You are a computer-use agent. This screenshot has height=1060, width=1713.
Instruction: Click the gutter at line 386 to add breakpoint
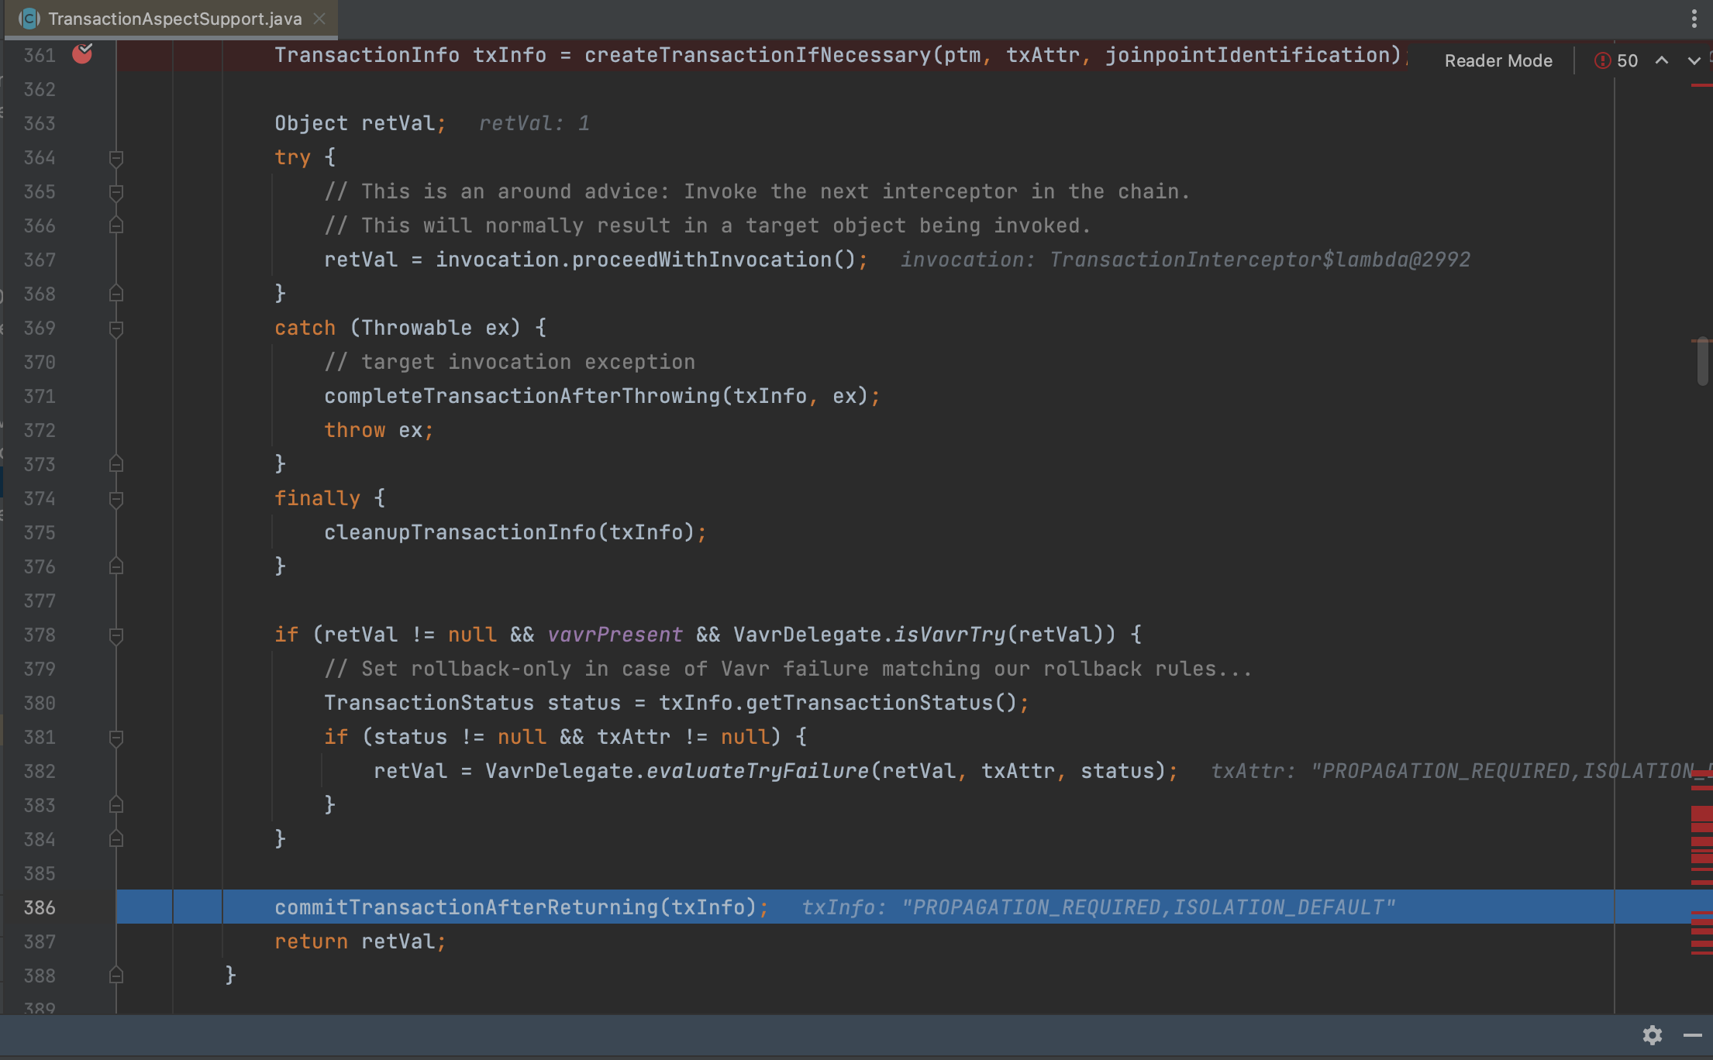click(x=82, y=907)
